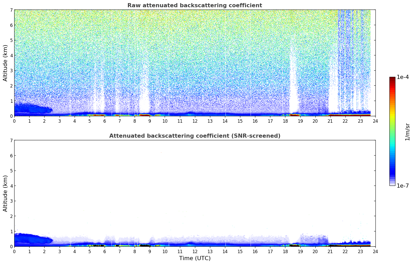Click the top plot's "Altitude (km)" axis label
The image size is (413, 264).
coord(5,63)
